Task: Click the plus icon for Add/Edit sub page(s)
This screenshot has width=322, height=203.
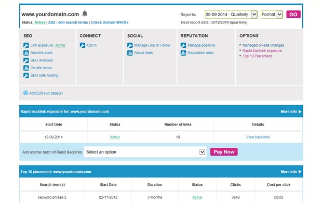Action: click(x=25, y=93)
